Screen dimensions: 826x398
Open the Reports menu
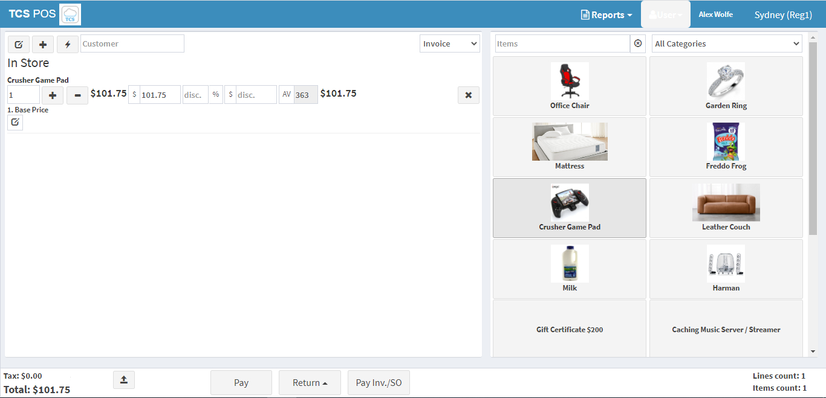pos(605,14)
